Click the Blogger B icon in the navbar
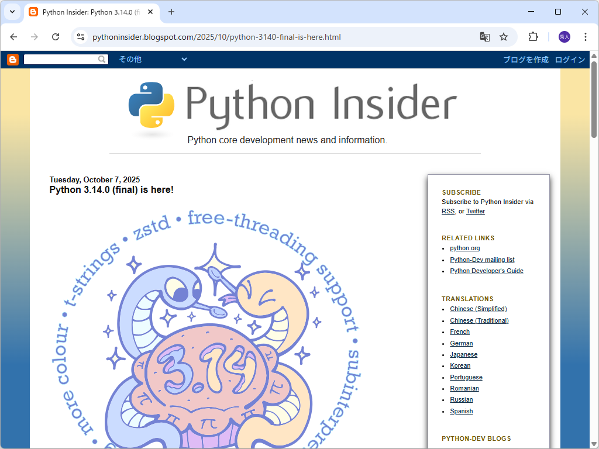 pyautogui.click(x=12, y=59)
